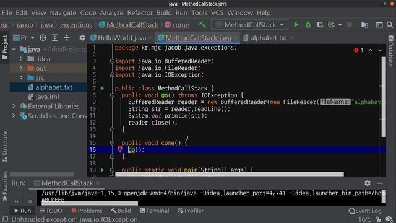This screenshot has height=223, width=396.
Task: Open Project Structure icon in toolbar
Action: click(x=364, y=25)
